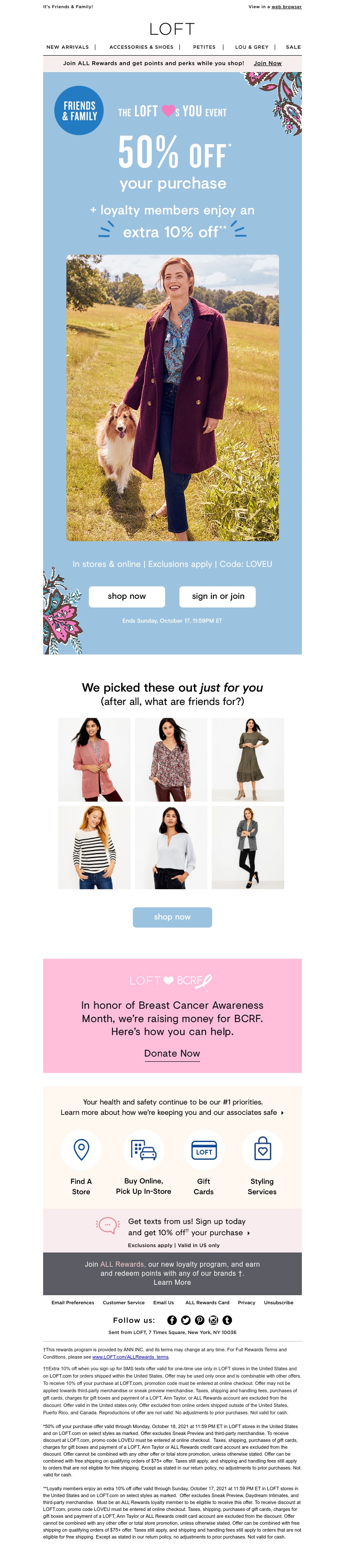This screenshot has width=345, height=1545.
Task: Click the sign in or join button
Action: point(218,596)
